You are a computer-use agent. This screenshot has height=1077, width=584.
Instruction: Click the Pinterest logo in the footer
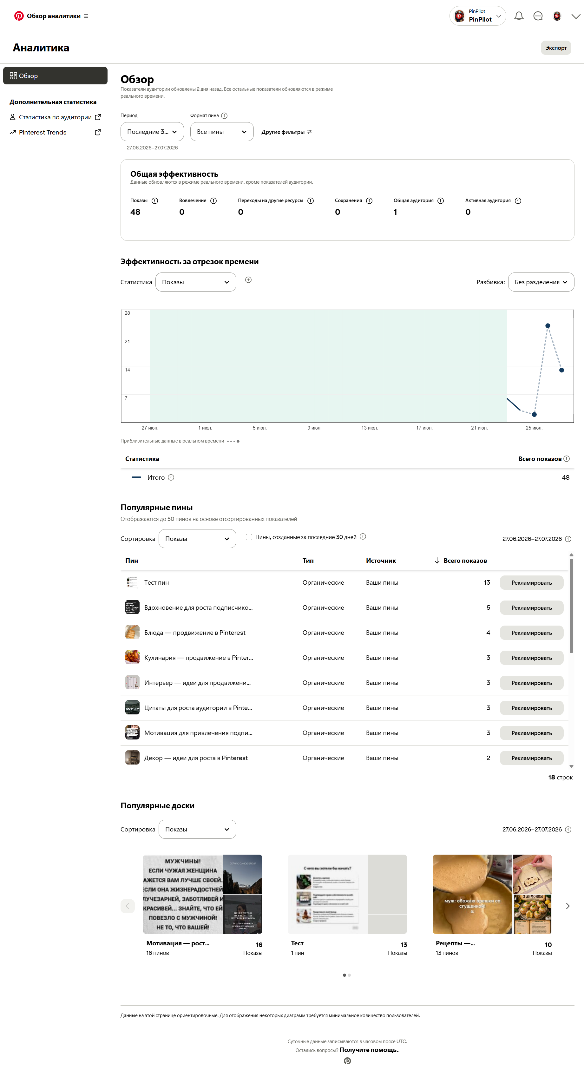347,1061
